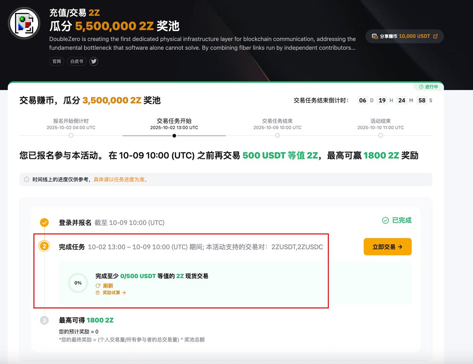The image size is (473, 364).
Task: Click the calculator icon beside 奖励试算
Action: tap(98, 293)
